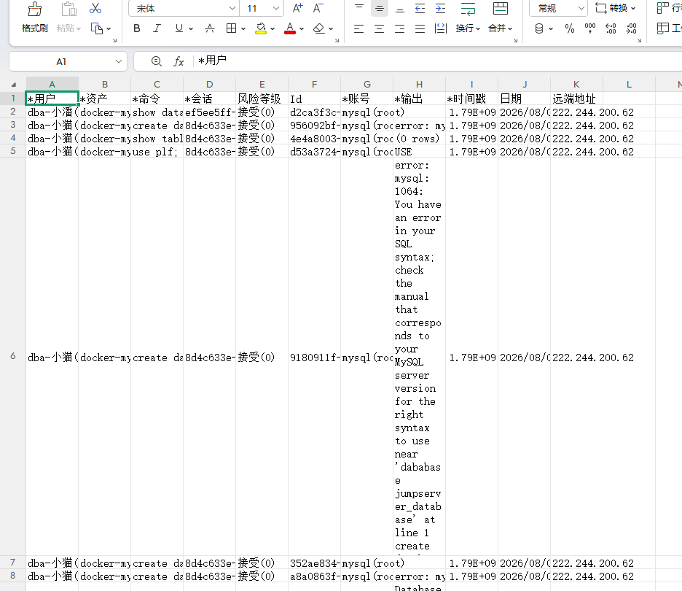682x591 pixels.
Task: Select column E header
Action: (x=262, y=84)
